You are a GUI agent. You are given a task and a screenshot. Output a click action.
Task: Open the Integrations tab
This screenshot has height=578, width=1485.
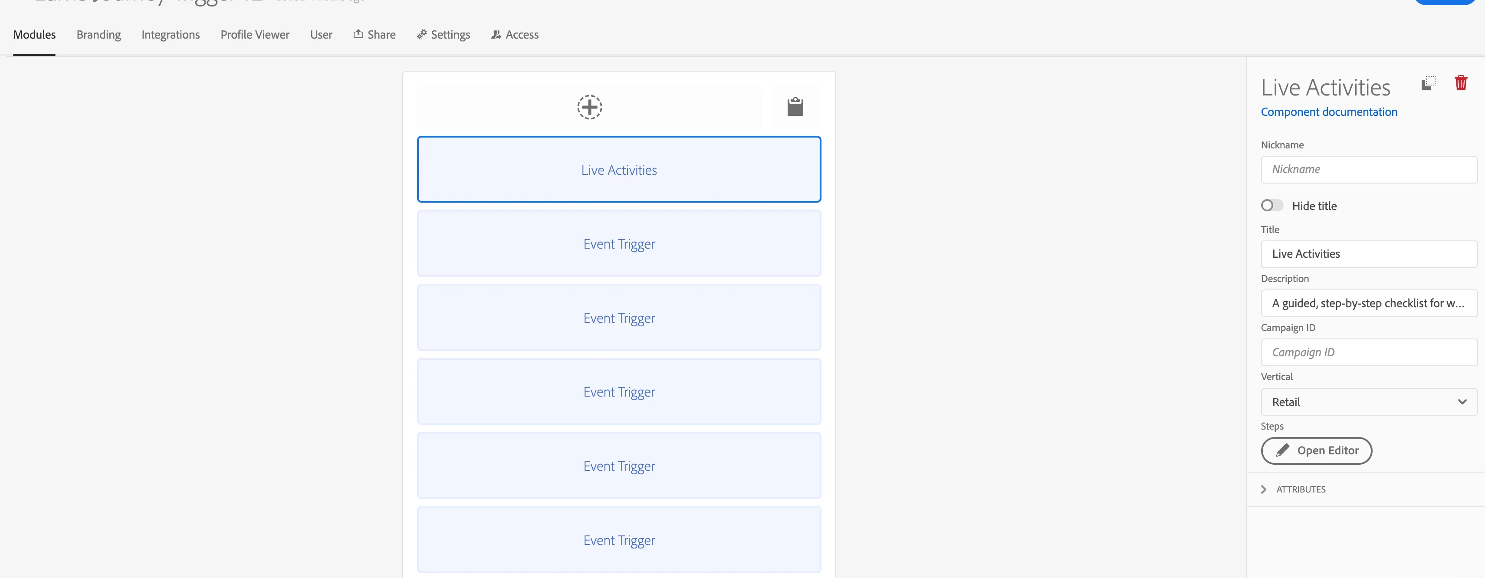click(x=171, y=35)
